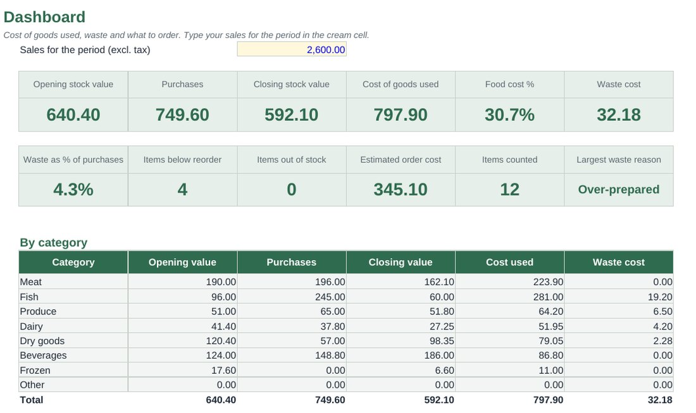The image size is (696, 413).
Task: Click the Cost used column header
Action: 509,262
